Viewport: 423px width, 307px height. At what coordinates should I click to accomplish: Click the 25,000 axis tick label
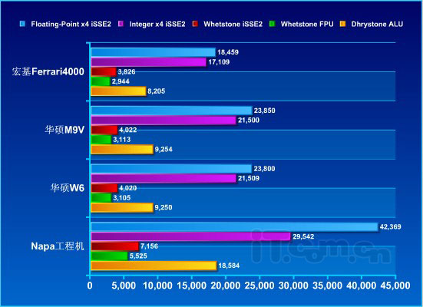click(x=259, y=286)
